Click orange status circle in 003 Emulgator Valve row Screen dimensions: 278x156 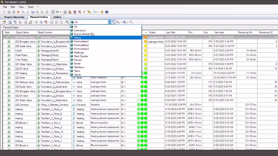pos(146,42)
